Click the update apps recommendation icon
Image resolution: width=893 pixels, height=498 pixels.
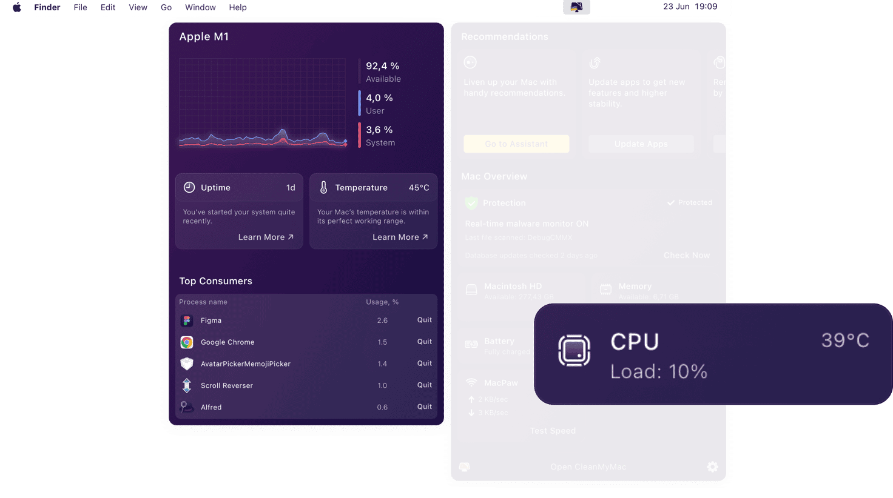[595, 62]
